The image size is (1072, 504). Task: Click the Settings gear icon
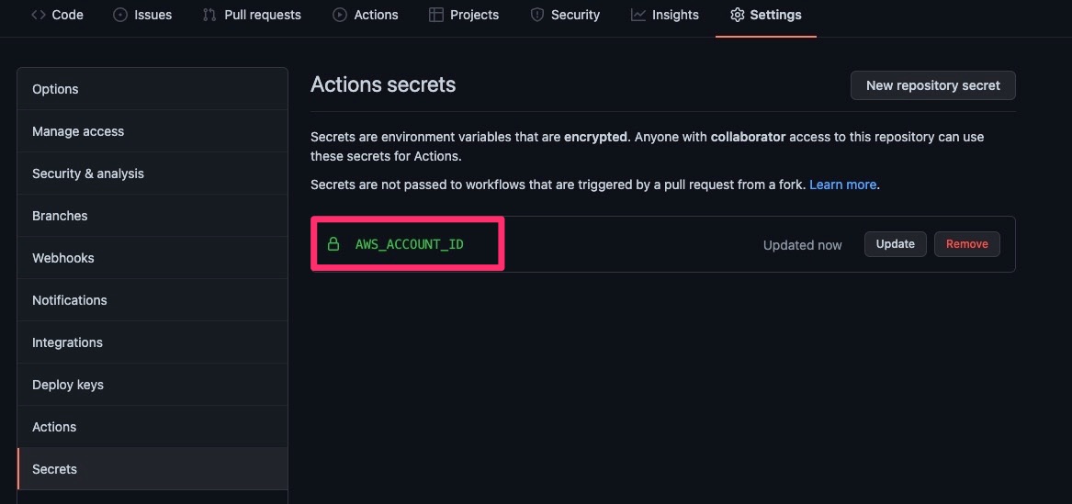[737, 15]
